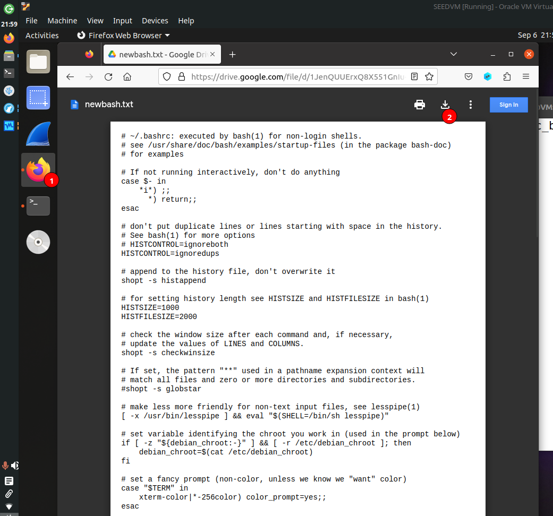
Task: Open Activities overview
Action: coord(42,36)
